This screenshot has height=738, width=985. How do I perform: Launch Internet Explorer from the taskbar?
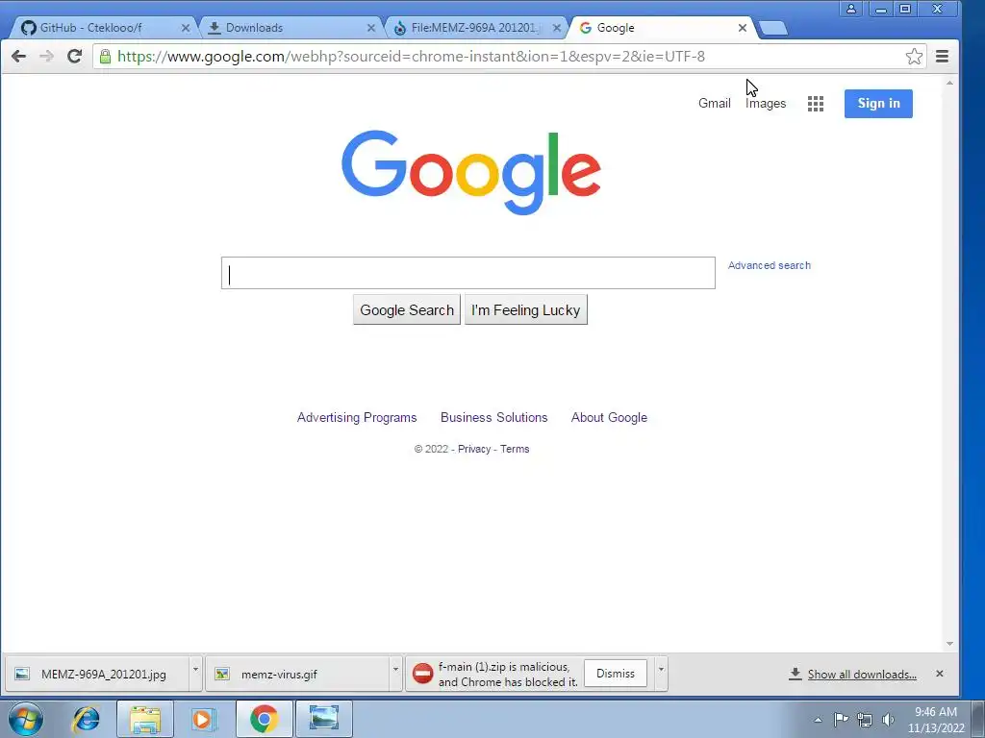coord(86,719)
